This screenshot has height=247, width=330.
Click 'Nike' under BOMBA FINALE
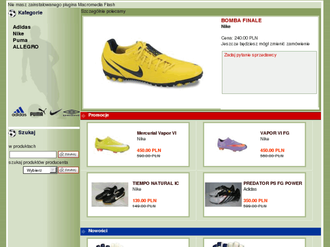pyautogui.click(x=226, y=26)
